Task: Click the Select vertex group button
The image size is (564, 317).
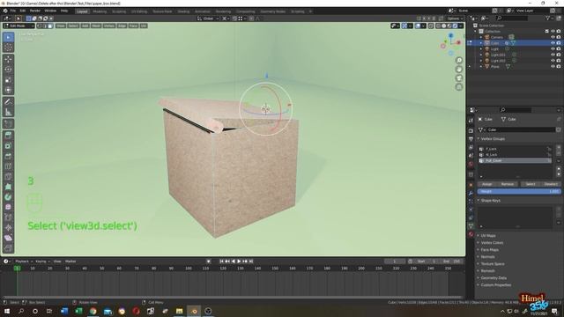Action: (x=531, y=184)
